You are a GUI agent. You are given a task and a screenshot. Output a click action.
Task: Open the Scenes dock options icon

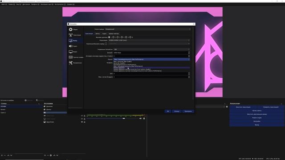[39, 104]
